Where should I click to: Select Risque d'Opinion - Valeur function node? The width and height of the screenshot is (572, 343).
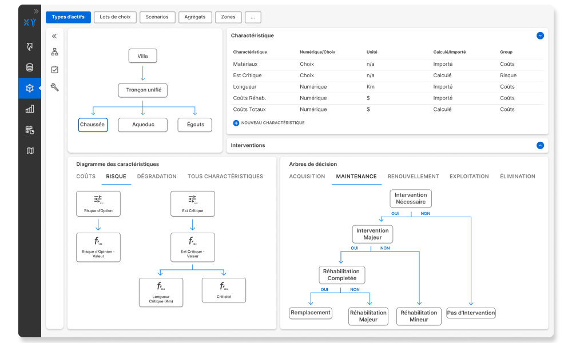(98, 248)
